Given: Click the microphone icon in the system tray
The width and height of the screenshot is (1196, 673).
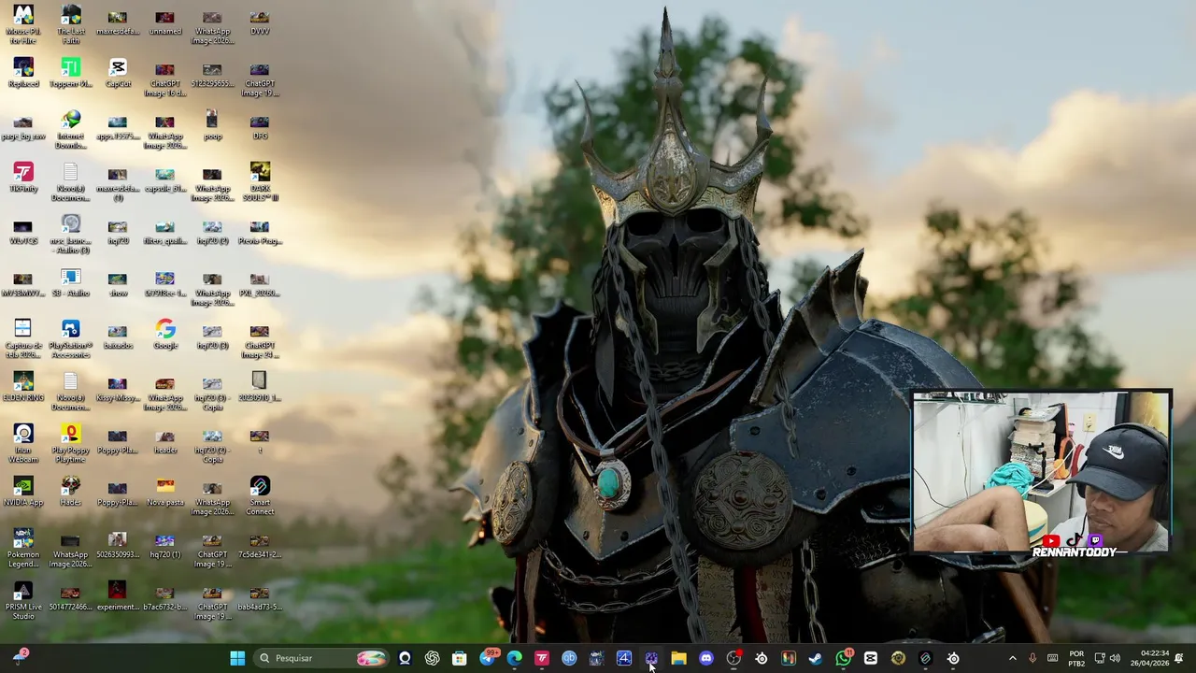Looking at the screenshot, I should pyautogui.click(x=1032, y=658).
